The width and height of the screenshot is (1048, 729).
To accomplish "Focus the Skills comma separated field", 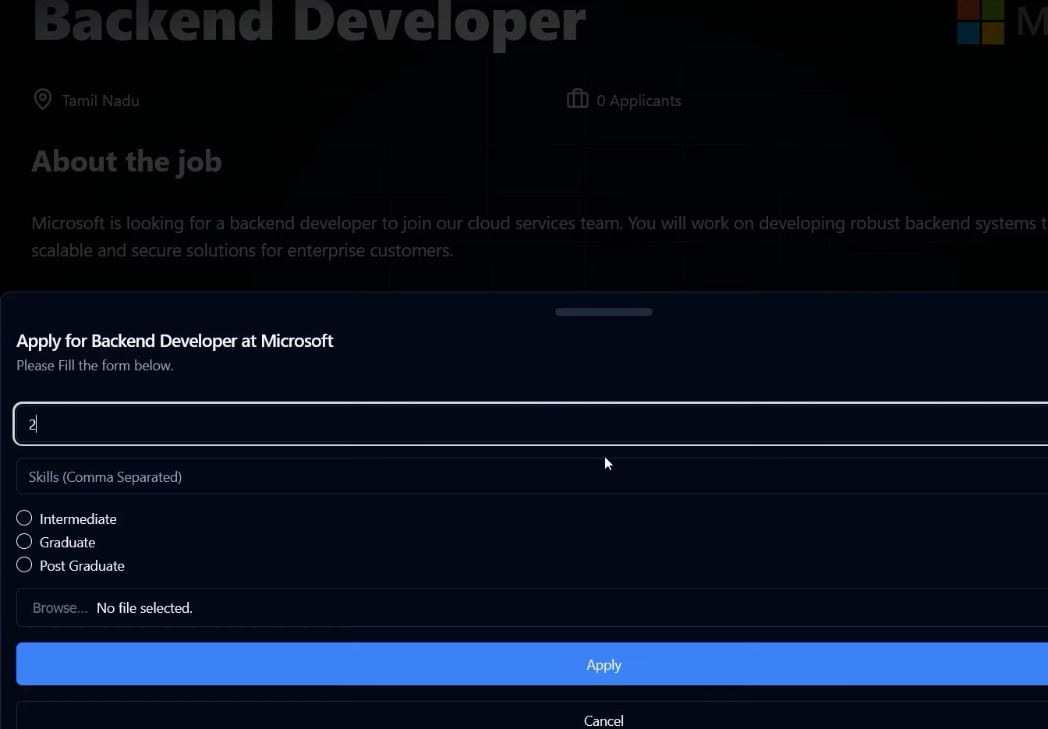I will click(x=532, y=476).
